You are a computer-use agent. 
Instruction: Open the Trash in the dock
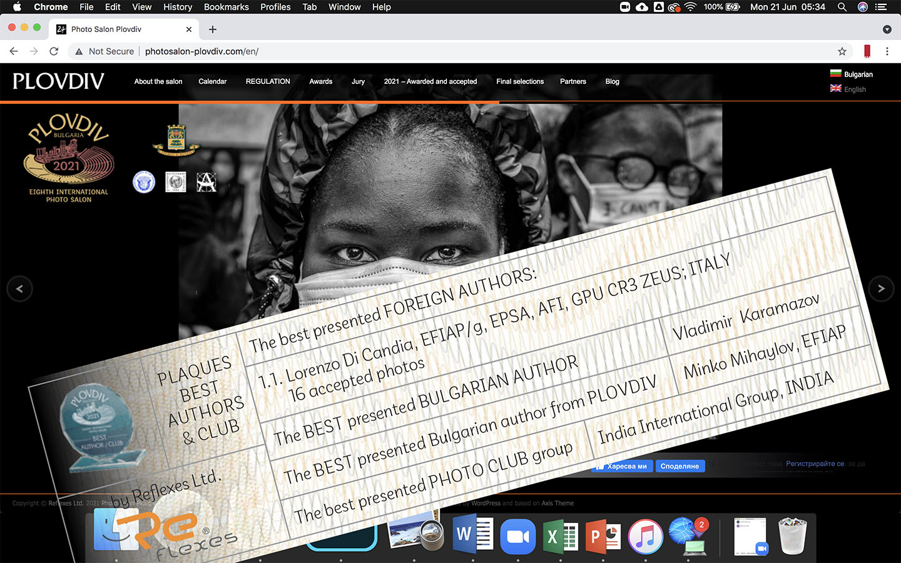tap(792, 535)
